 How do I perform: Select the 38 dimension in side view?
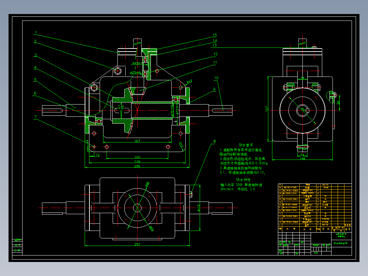tap(338, 103)
